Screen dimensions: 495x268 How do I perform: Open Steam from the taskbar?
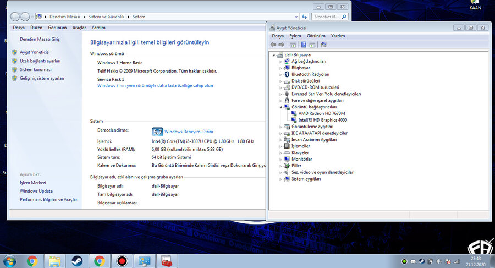(77, 261)
